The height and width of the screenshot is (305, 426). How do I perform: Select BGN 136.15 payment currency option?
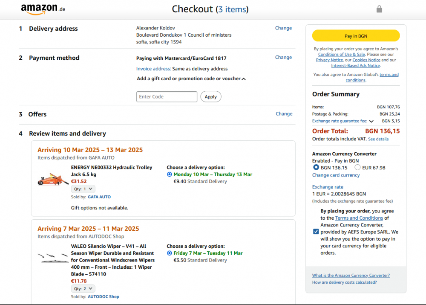[x=316, y=168]
